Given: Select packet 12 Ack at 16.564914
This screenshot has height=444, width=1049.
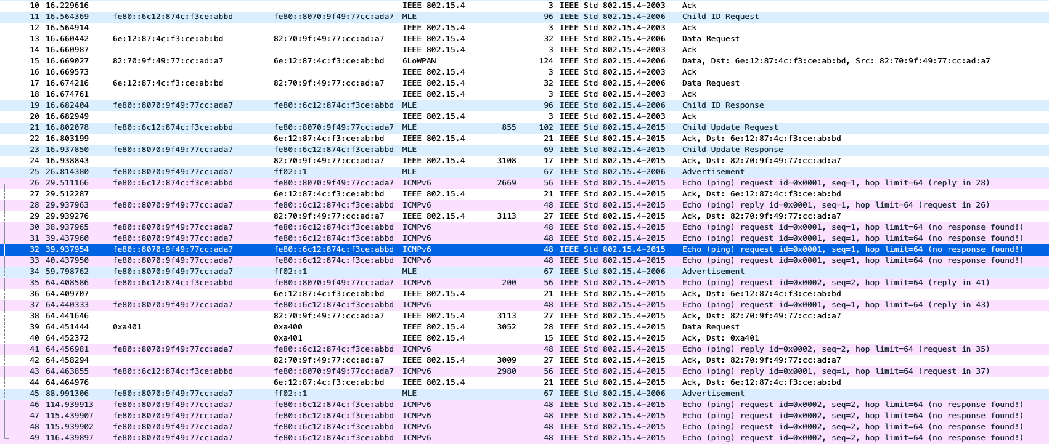Looking at the screenshot, I should point(524,28).
